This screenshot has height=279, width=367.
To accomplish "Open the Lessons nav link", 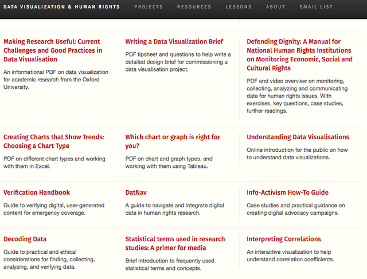I will coord(239,7).
